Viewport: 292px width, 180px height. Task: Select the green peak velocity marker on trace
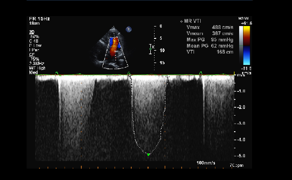(x=148, y=154)
